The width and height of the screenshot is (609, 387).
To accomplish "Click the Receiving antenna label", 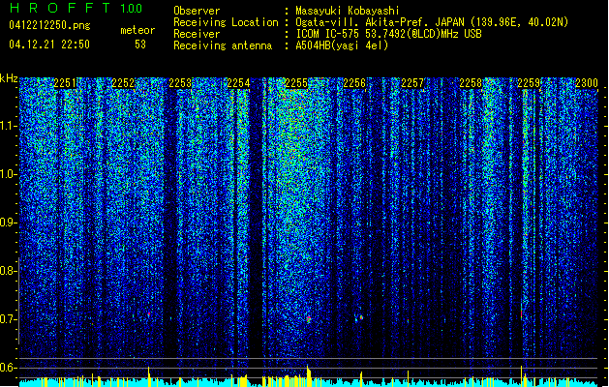I will click(x=223, y=45).
